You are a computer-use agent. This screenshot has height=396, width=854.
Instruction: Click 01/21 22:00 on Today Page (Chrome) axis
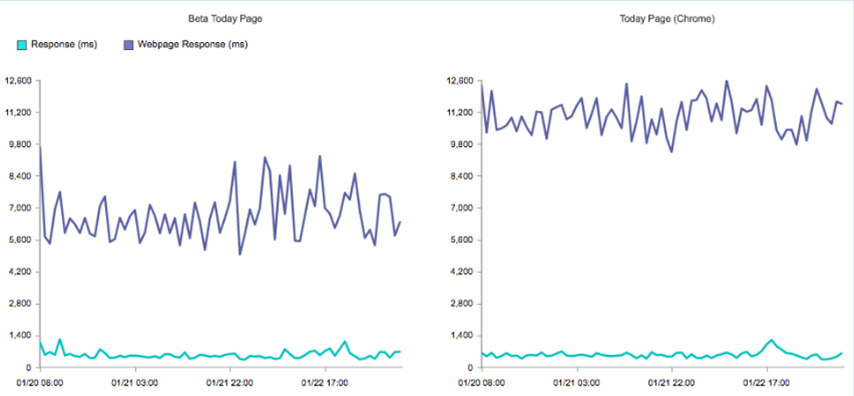[672, 382]
